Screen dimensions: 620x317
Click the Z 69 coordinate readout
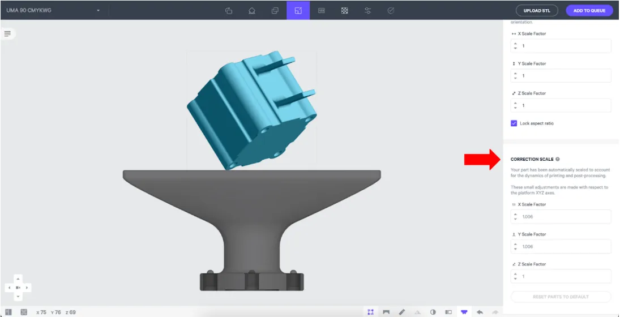(x=70, y=312)
